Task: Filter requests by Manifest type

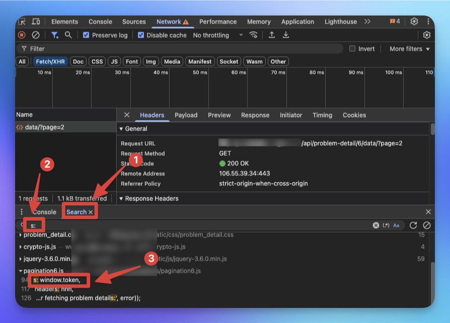Action: coord(200,62)
